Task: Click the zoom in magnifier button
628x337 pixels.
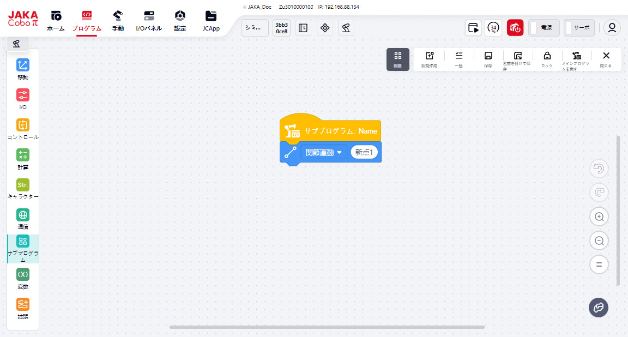Action: pyautogui.click(x=599, y=216)
